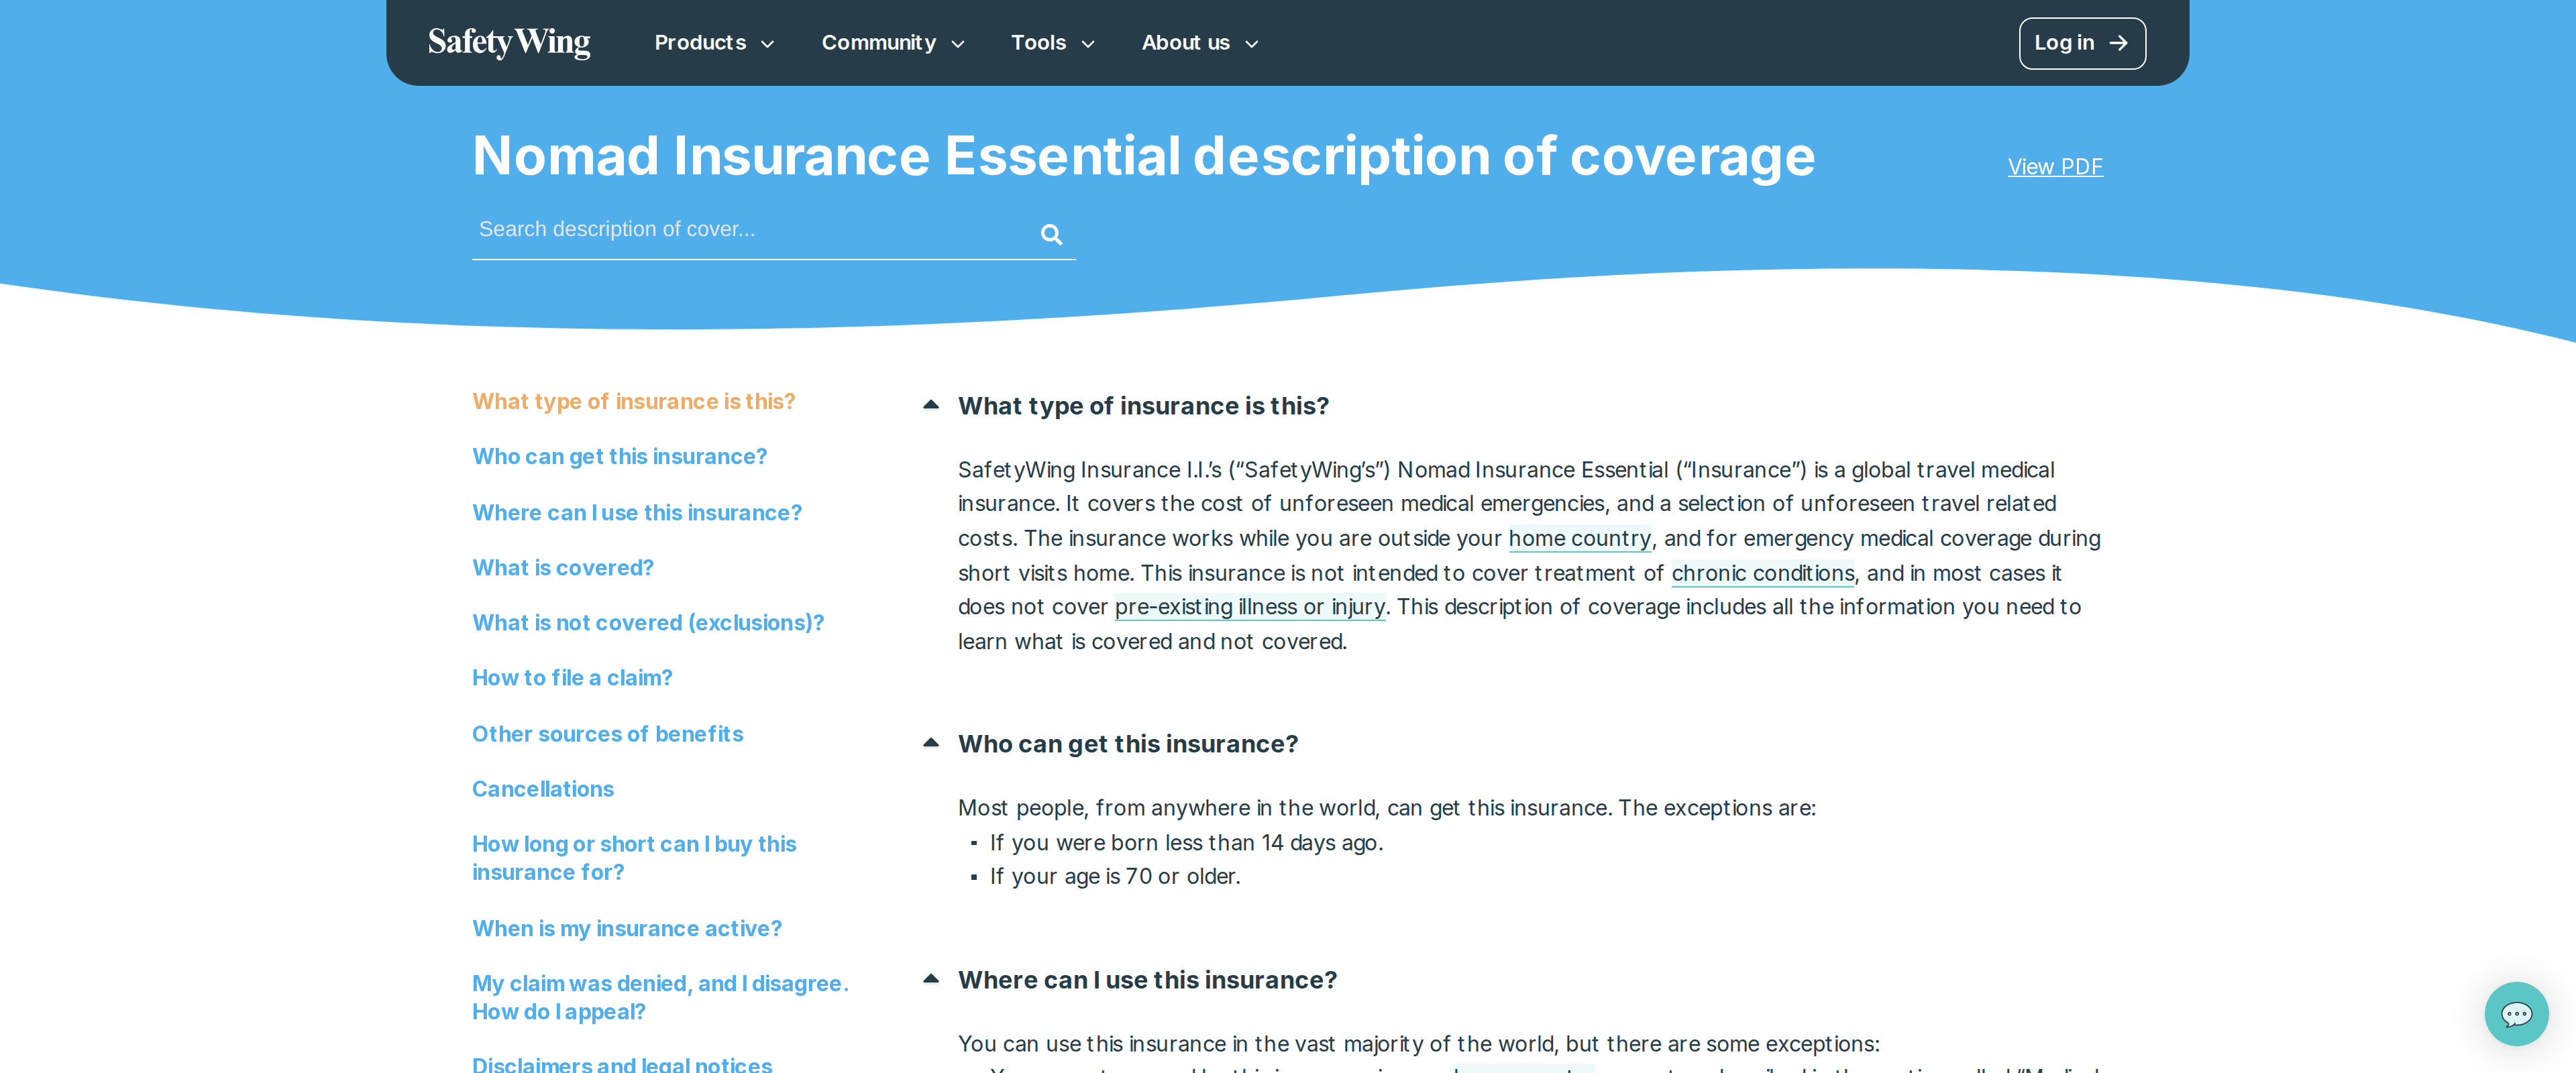Click the Products chevron arrow

click(767, 44)
